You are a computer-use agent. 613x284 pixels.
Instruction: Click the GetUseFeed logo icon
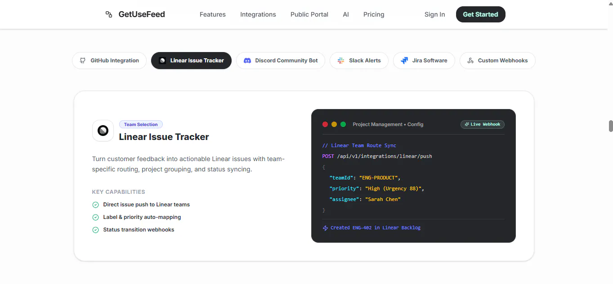(109, 14)
